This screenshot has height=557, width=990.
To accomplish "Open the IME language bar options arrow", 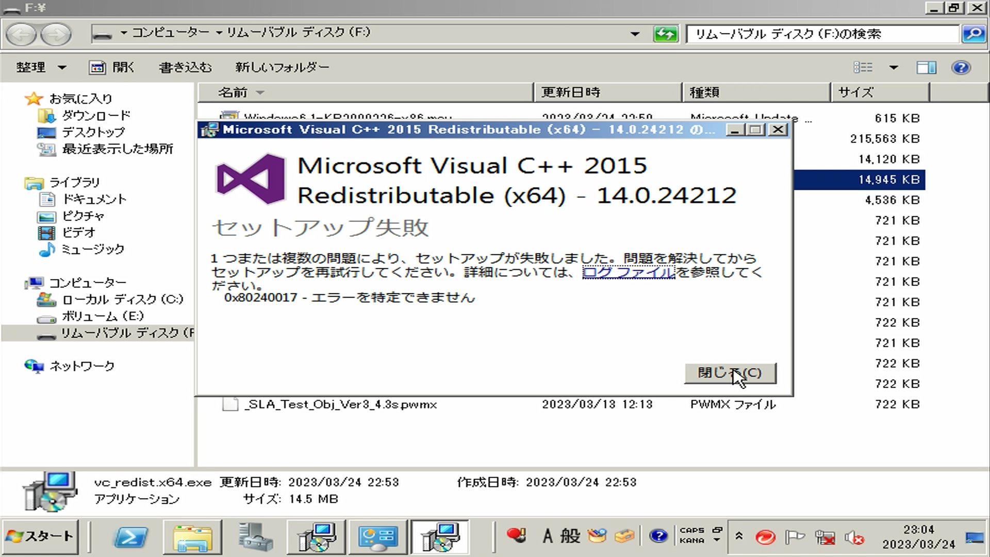I will point(717,540).
